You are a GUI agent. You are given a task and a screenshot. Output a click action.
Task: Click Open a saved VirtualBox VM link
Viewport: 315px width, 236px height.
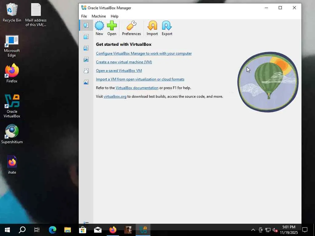(119, 71)
